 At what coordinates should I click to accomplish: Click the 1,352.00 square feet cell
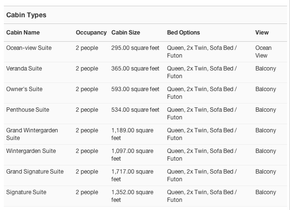click(132, 196)
